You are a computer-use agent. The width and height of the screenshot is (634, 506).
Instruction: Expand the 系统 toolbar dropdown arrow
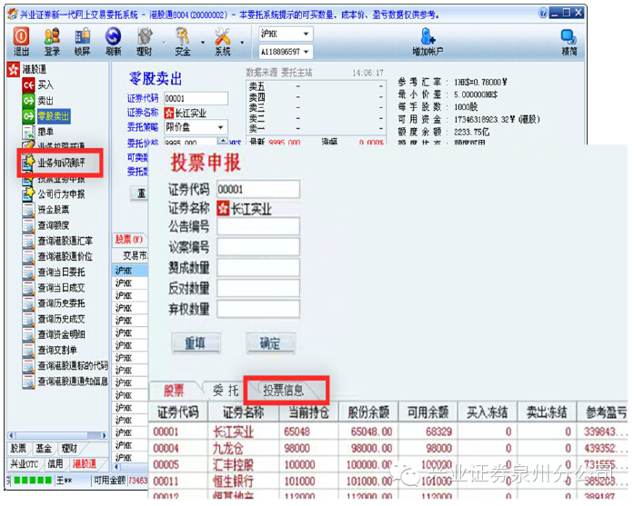(x=242, y=43)
